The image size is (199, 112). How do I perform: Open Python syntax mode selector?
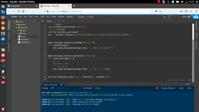coord(175,80)
